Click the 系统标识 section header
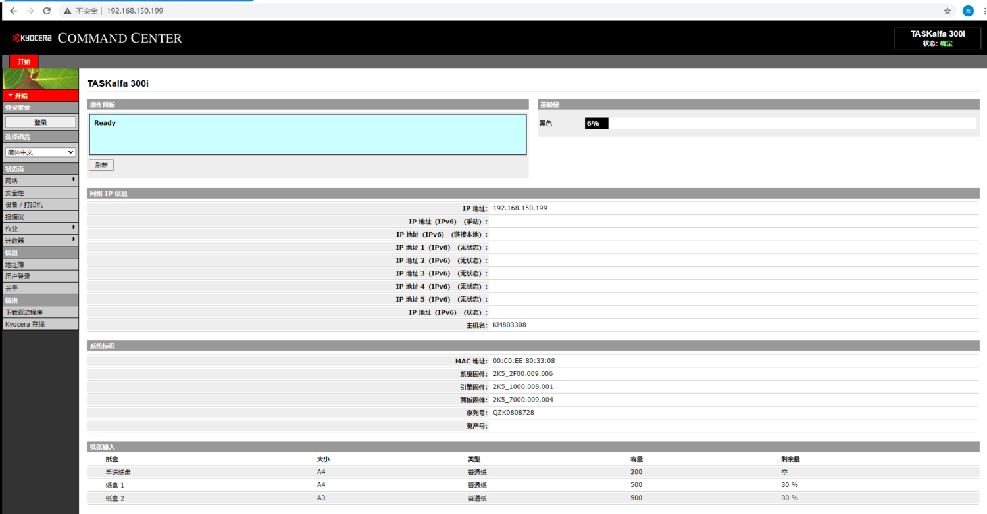The width and height of the screenshot is (987, 514). (x=533, y=346)
